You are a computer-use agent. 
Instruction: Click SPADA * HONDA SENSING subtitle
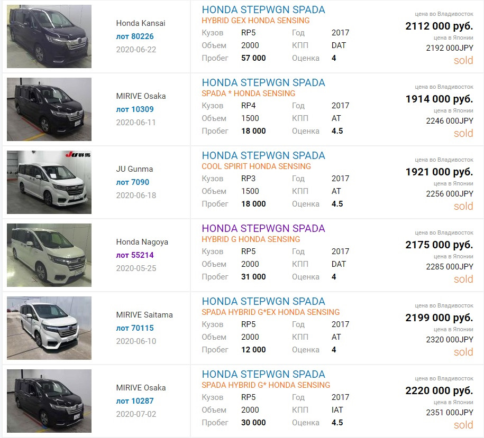click(x=249, y=94)
